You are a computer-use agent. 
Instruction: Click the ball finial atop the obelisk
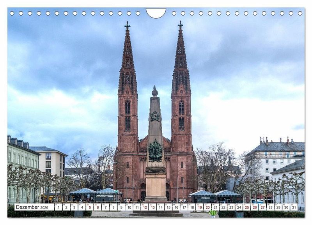coord(155,92)
